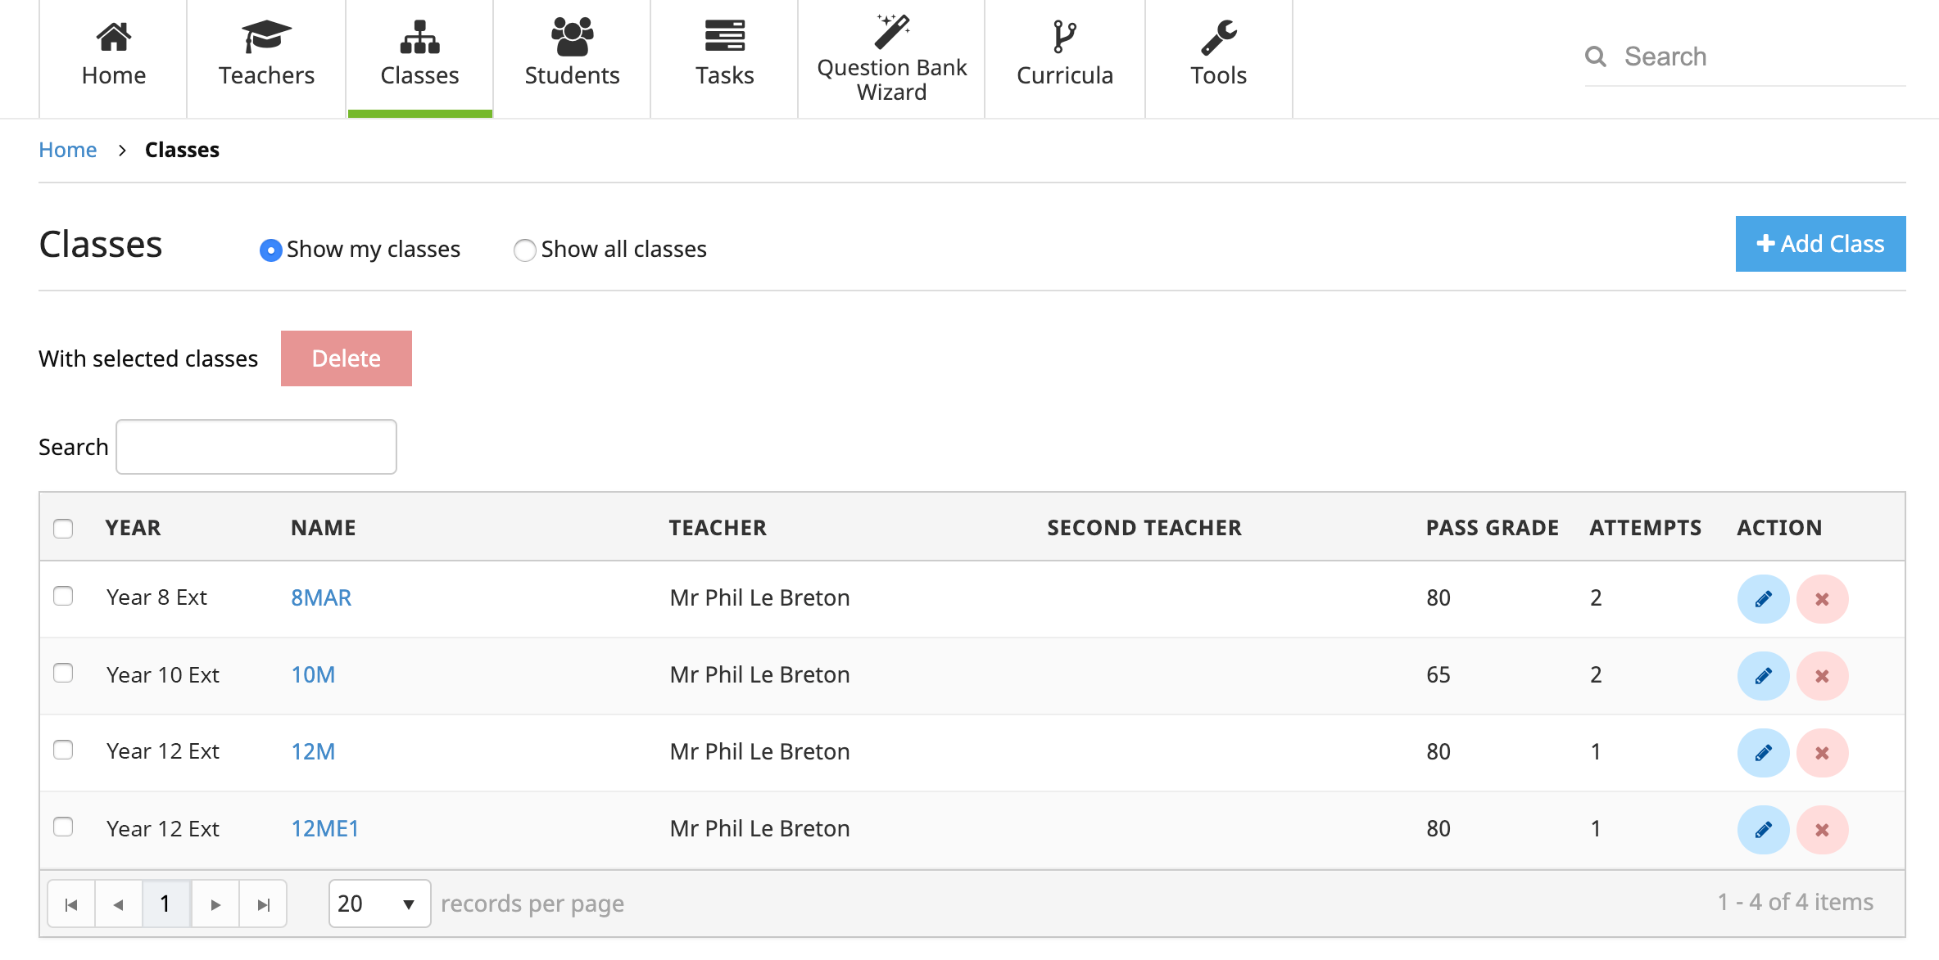Remove 12ME1 using the red X icon
Viewport: 1939px width, 960px height.
pos(1822,830)
